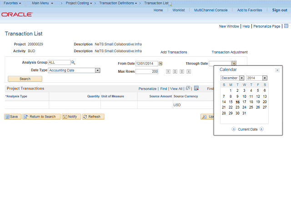
Task: Click the Through Date input field
Action: [220, 64]
